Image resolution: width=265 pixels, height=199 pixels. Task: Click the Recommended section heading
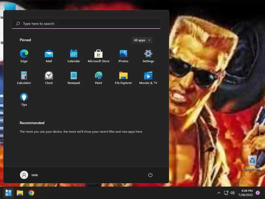[32, 123]
